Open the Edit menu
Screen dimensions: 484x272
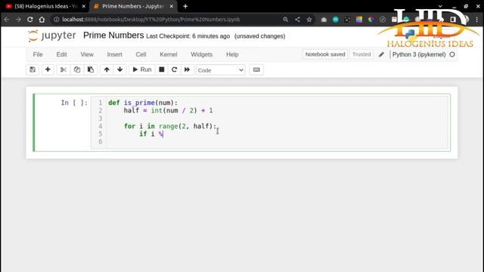(61, 54)
